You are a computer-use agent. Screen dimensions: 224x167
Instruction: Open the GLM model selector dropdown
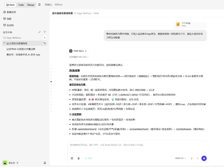180,158
